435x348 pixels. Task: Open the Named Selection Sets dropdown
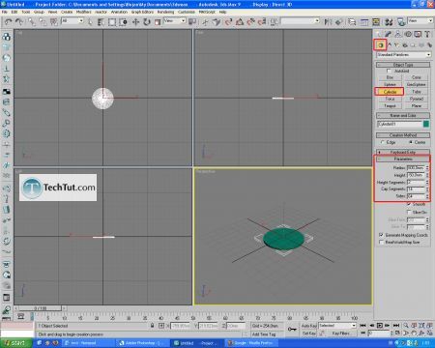(x=300, y=21)
